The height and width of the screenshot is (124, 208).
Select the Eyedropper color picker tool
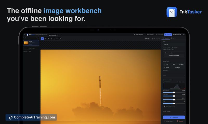pyautogui.click(x=60, y=39)
